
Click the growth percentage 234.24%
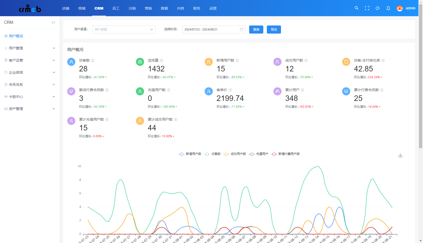pyautogui.click(x=374, y=77)
